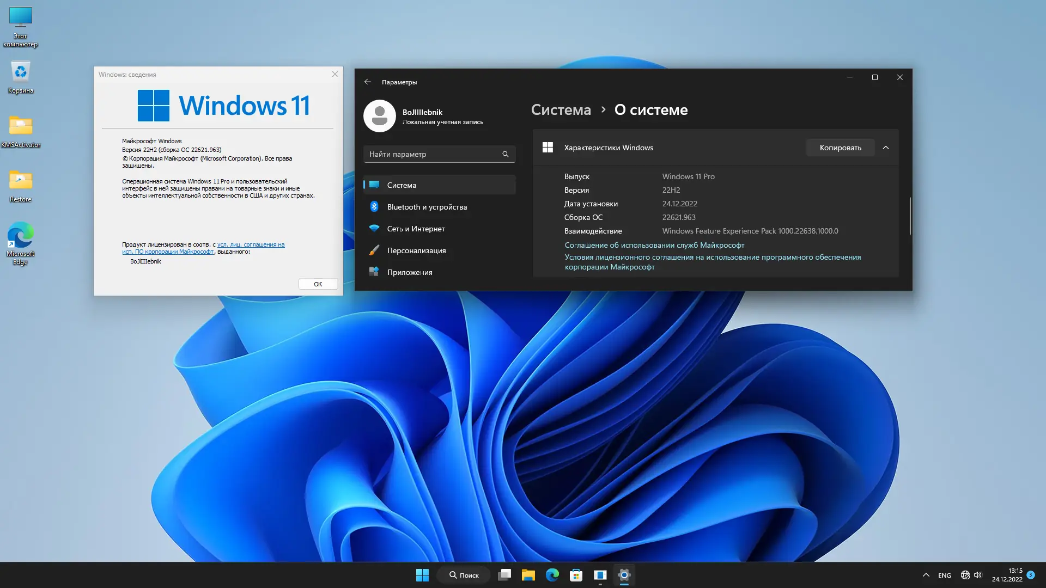The height and width of the screenshot is (588, 1046).
Task: Open Microsoft Edge desktop shortcut
Action: (21, 236)
